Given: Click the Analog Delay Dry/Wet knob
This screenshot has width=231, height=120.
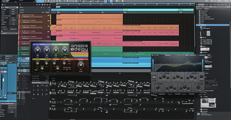Looking at the screenshot, I should pos(81,64).
